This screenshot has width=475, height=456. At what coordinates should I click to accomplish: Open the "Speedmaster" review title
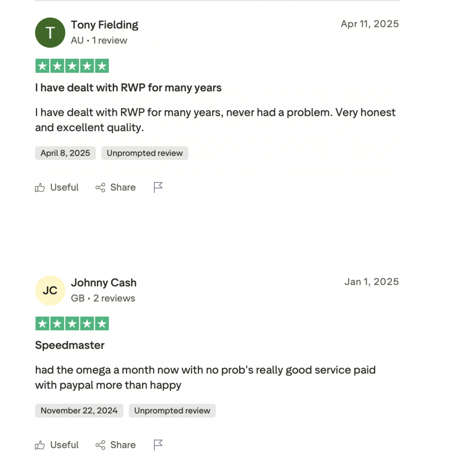(70, 345)
